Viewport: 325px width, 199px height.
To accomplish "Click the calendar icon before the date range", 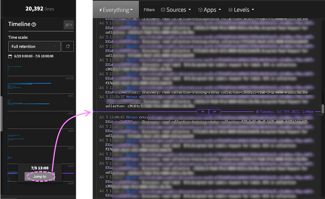I will (10, 56).
